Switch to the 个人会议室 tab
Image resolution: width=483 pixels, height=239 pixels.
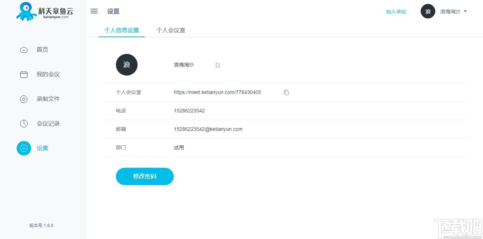[171, 30]
